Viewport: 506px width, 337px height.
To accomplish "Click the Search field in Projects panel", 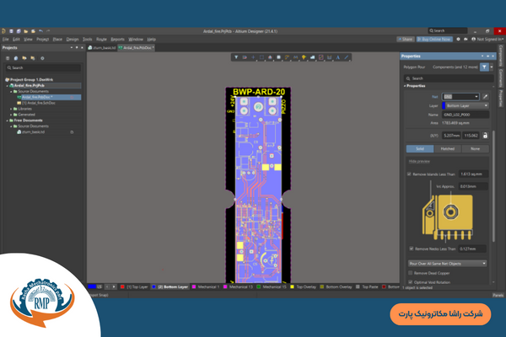I will pos(42,67).
